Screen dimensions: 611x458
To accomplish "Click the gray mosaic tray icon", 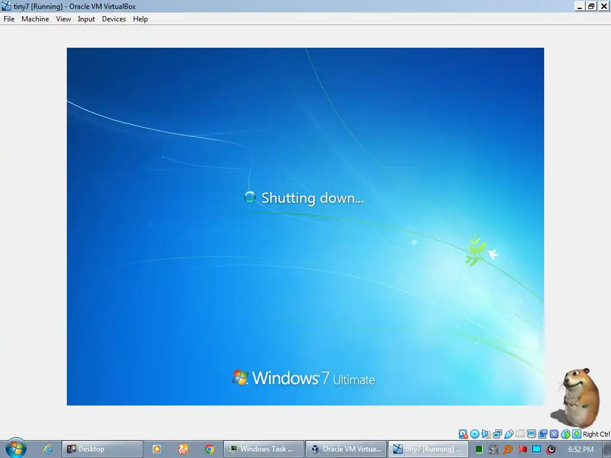I will click(493, 450).
